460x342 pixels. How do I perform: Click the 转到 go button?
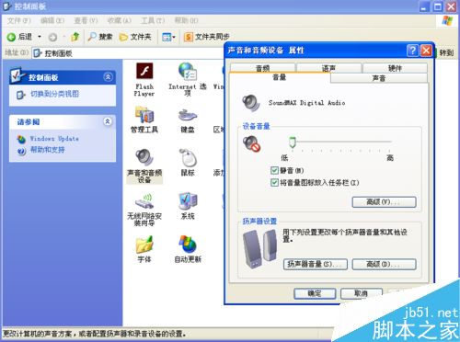click(x=445, y=52)
